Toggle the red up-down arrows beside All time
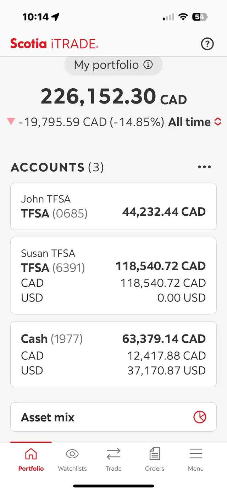The image size is (227, 492). (218, 122)
